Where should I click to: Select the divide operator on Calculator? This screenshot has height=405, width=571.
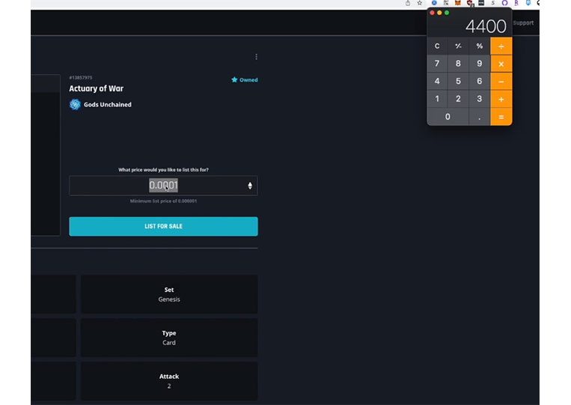pyautogui.click(x=501, y=46)
